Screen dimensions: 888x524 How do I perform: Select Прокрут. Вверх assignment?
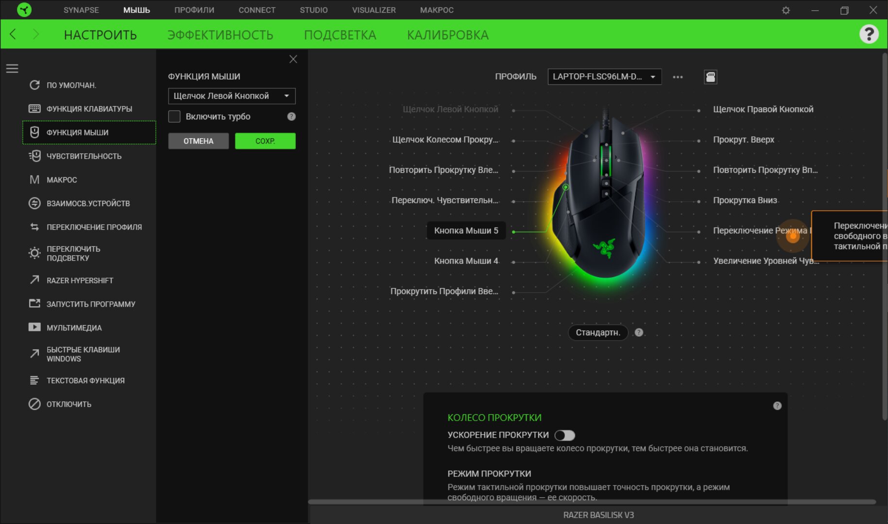(743, 140)
